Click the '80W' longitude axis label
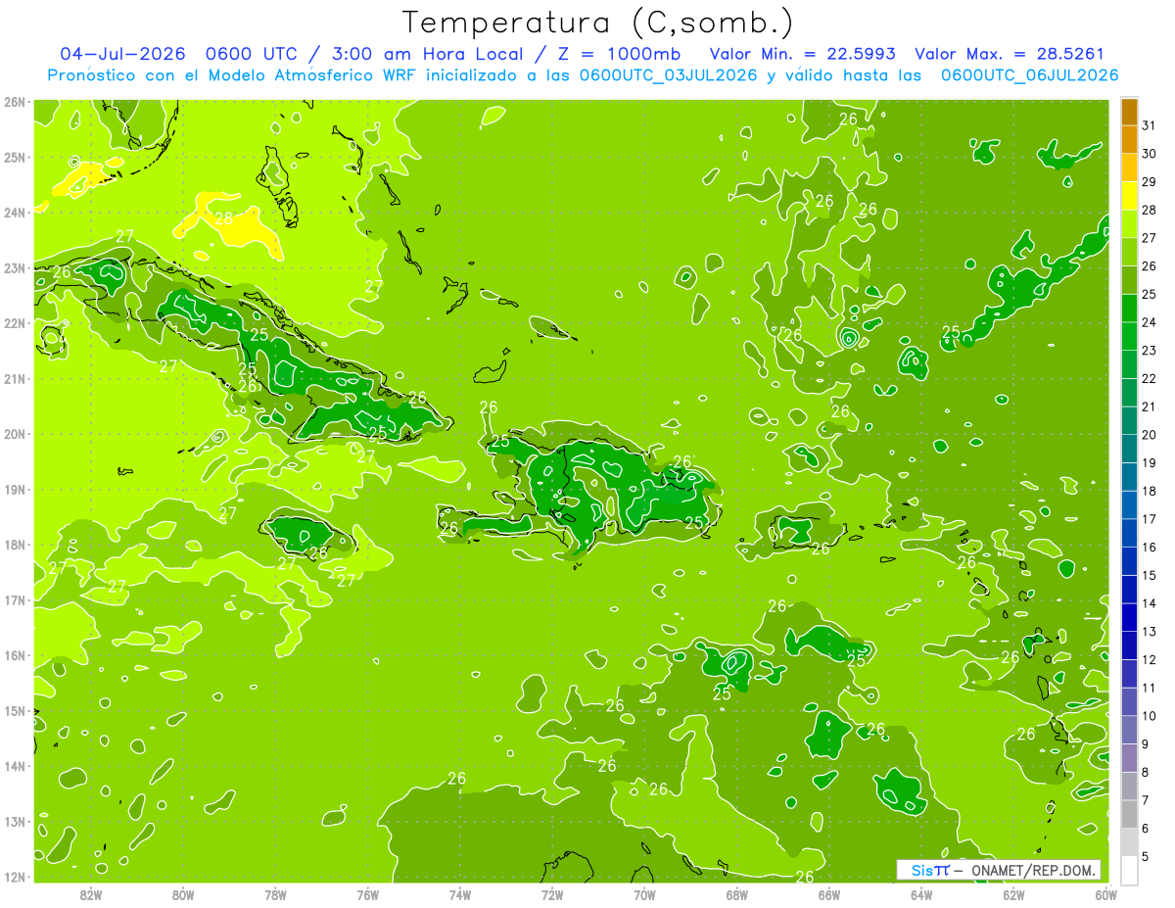The image size is (1175, 908). [x=182, y=893]
